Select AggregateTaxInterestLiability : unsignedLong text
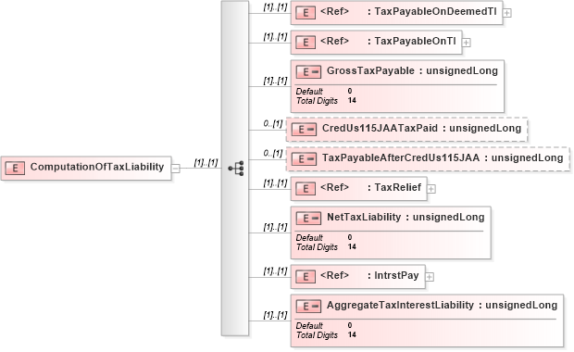 tap(442, 305)
